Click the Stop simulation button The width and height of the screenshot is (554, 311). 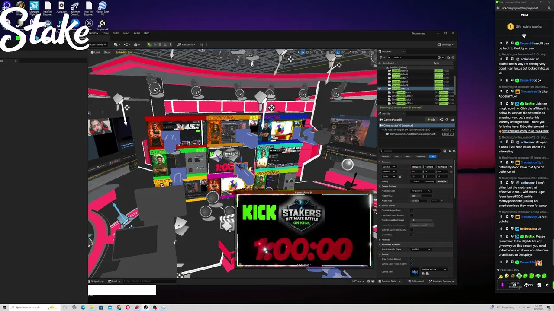[x=160, y=44]
